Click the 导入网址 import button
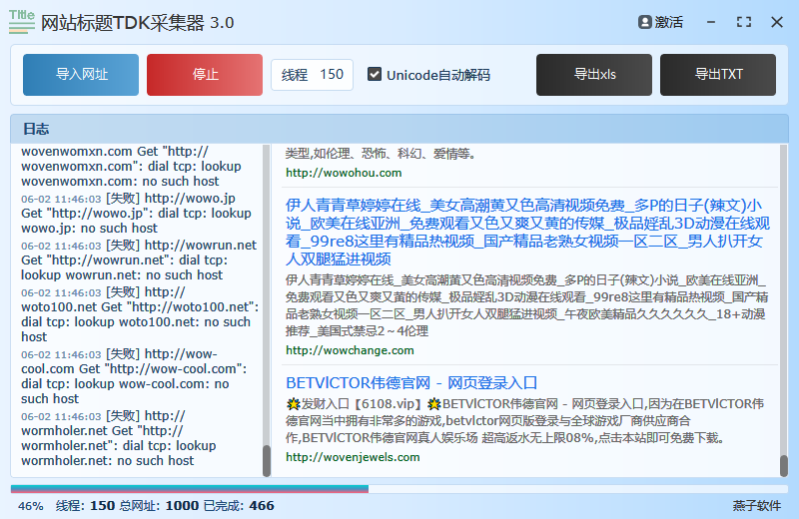Image resolution: width=799 pixels, height=519 pixels. pos(81,75)
